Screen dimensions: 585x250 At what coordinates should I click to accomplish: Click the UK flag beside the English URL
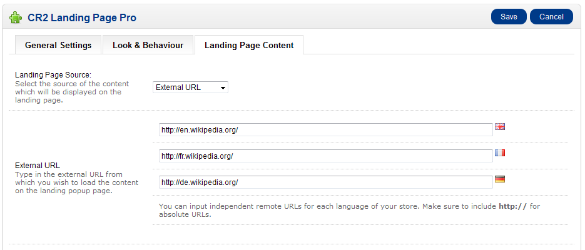[x=499, y=127]
